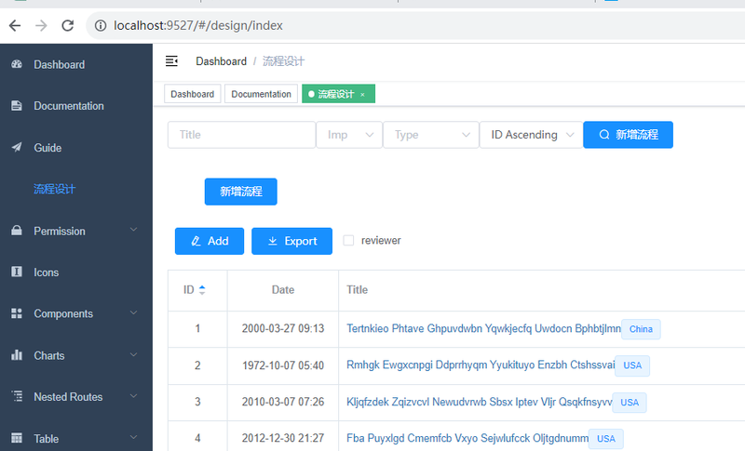Click the Charts bar icon
745x451 pixels.
click(x=17, y=354)
